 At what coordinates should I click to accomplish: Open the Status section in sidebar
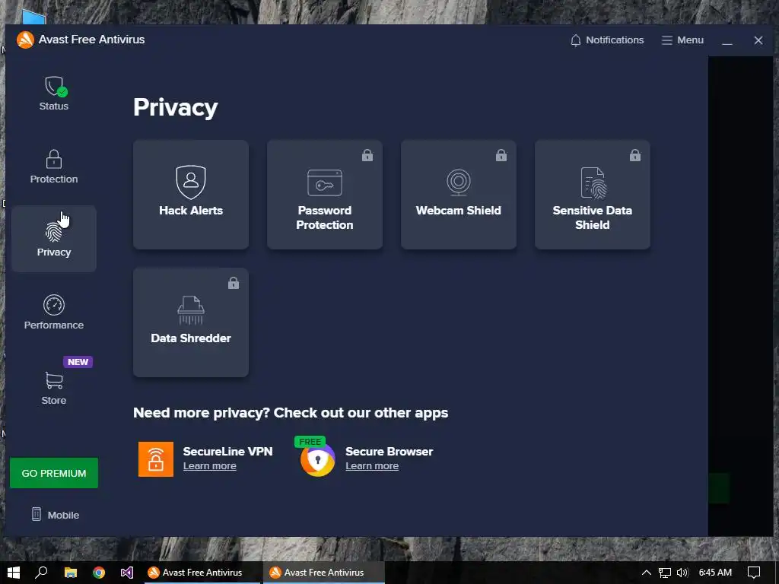[54, 93]
